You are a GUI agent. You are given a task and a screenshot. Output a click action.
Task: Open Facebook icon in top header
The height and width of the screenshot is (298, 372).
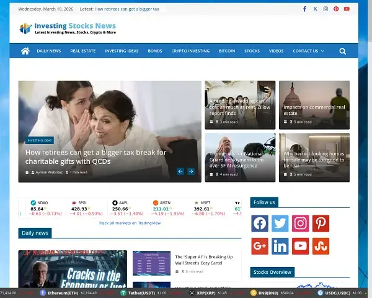click(304, 9)
